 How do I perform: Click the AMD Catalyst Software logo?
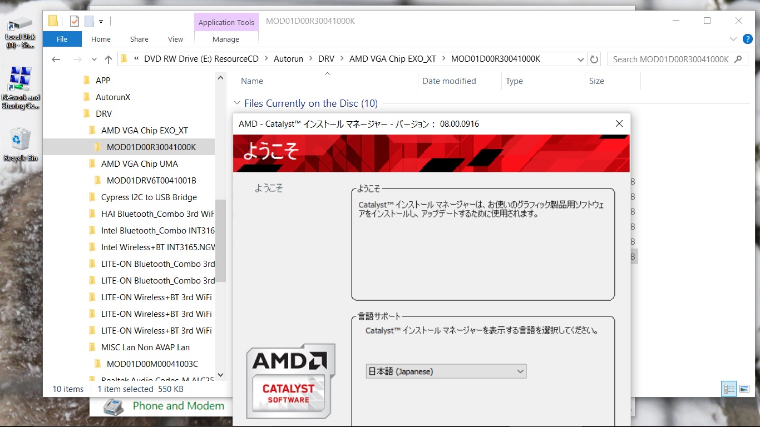[290, 381]
